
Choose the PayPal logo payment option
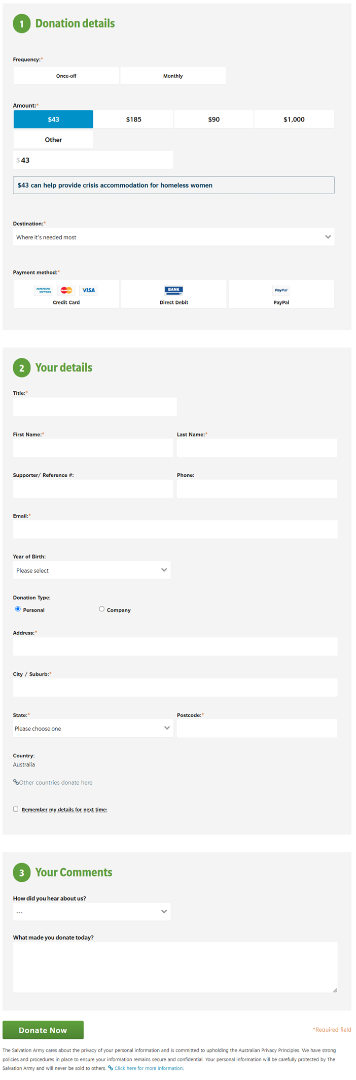click(x=281, y=290)
